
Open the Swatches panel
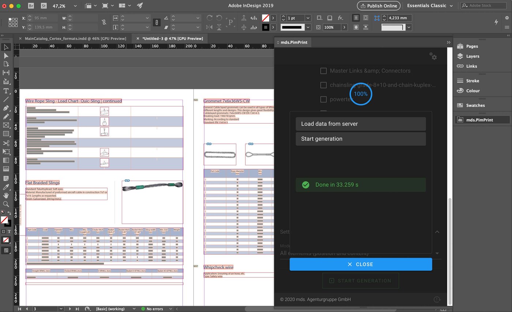coord(475,105)
